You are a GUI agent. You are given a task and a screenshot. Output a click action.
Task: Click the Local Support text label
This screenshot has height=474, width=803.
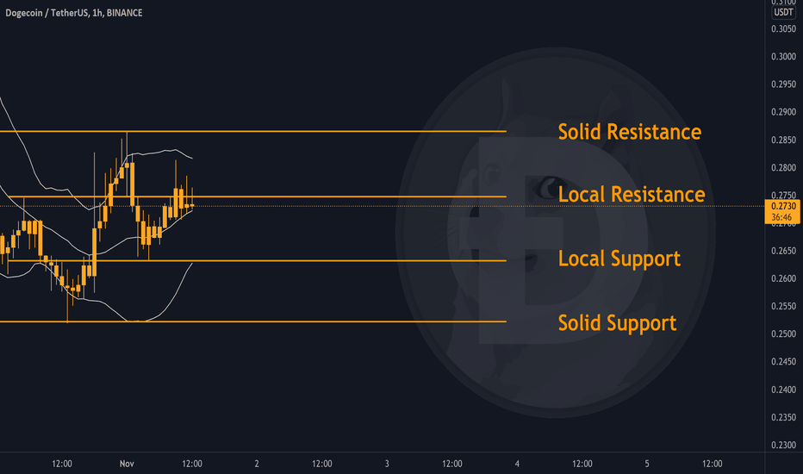click(619, 259)
